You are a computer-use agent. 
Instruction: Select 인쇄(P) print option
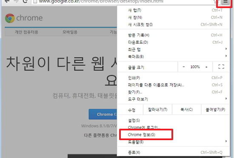tap(174, 78)
